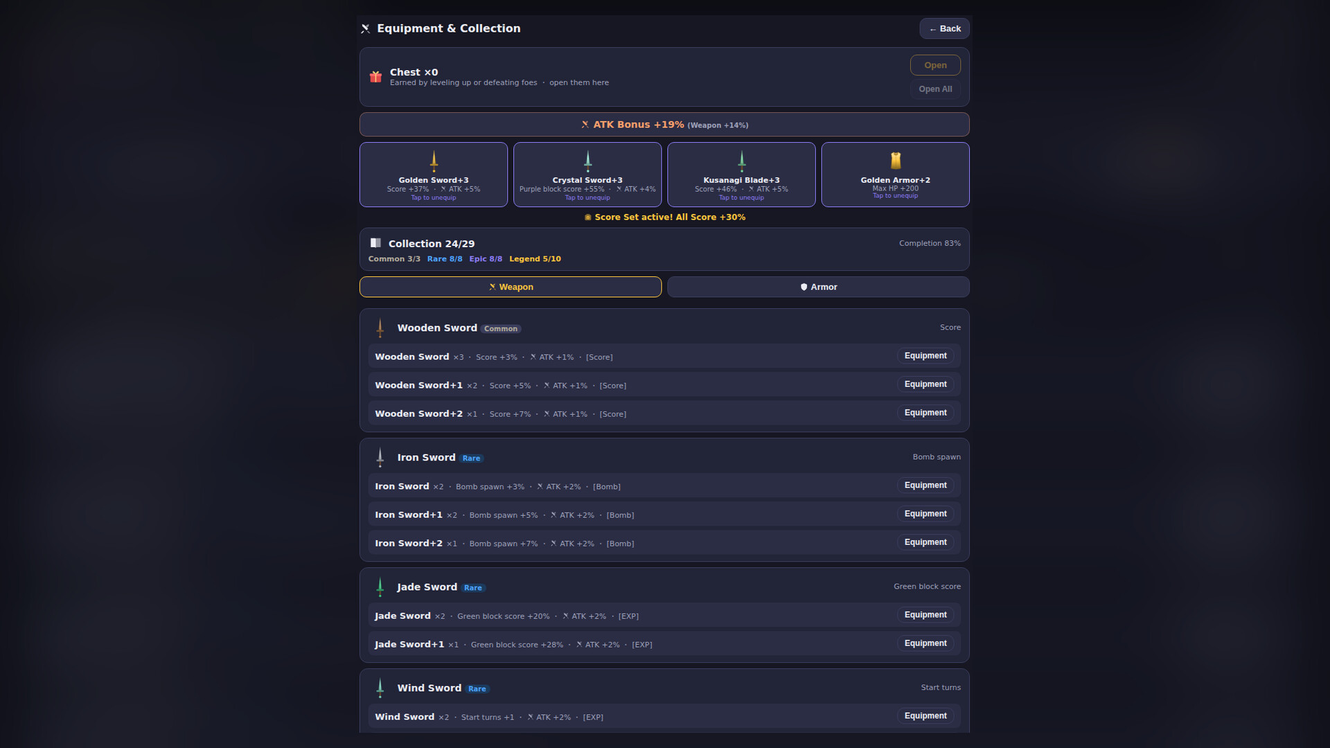The width and height of the screenshot is (1330, 748).
Task: Click the Epic 8/8 count
Action: point(486,259)
